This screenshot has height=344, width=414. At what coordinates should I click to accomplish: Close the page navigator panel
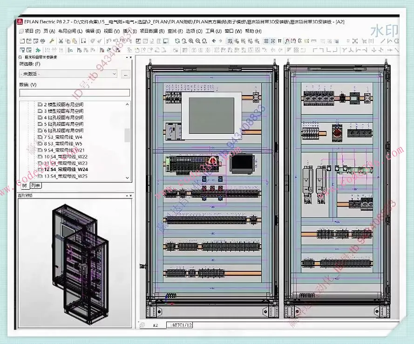click(131, 57)
